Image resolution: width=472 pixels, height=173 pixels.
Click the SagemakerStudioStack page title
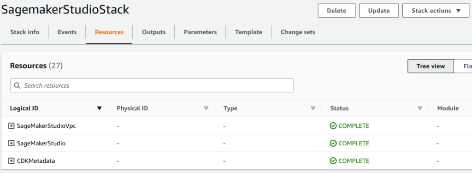coord(65,10)
